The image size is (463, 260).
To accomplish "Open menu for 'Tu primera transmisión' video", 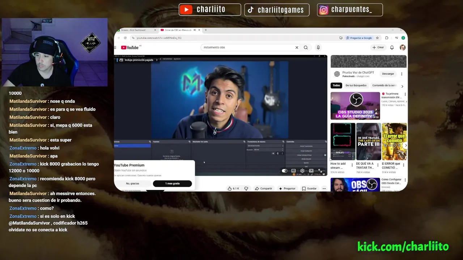I will (405, 94).
